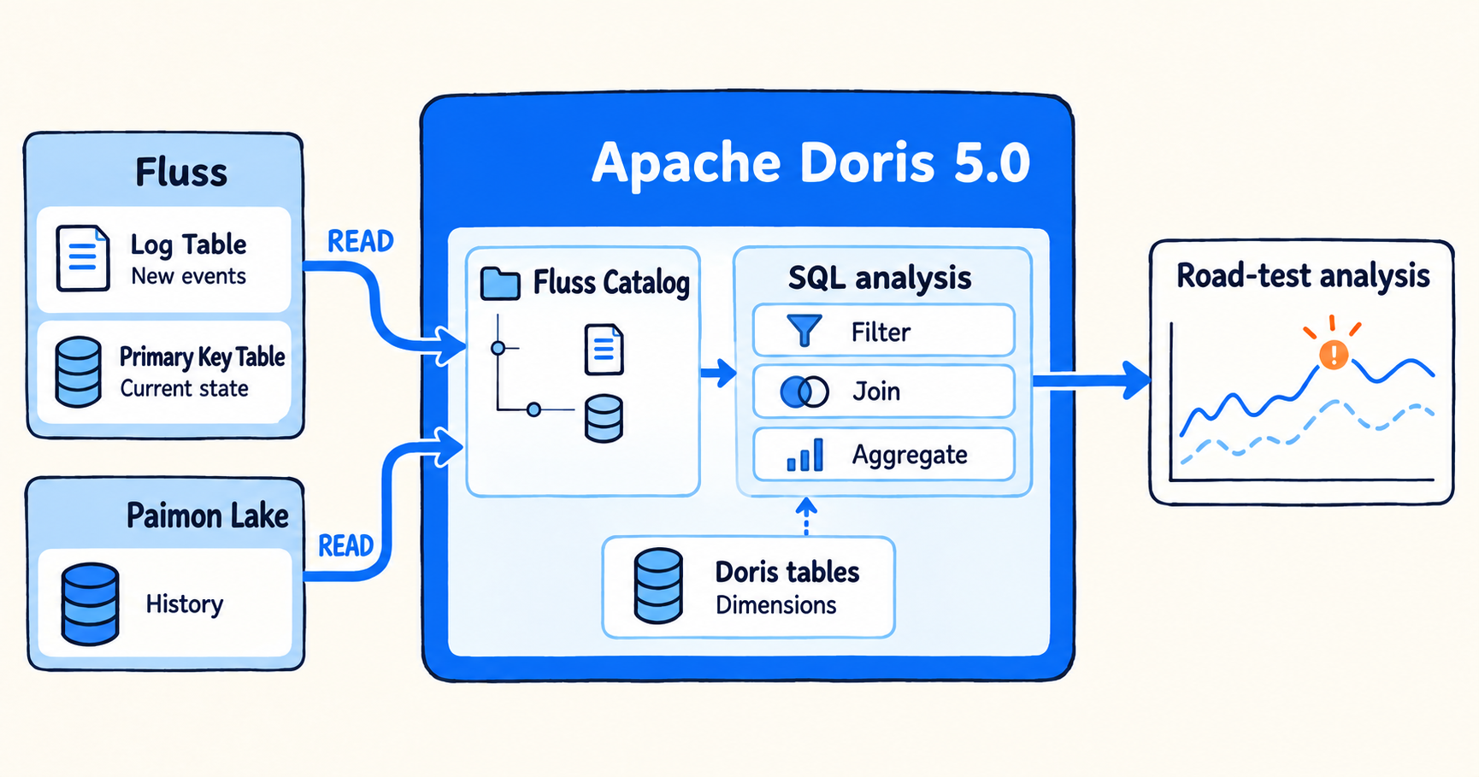Click the 'Fluss Catalog' title text
The image size is (1479, 777).
click(611, 282)
